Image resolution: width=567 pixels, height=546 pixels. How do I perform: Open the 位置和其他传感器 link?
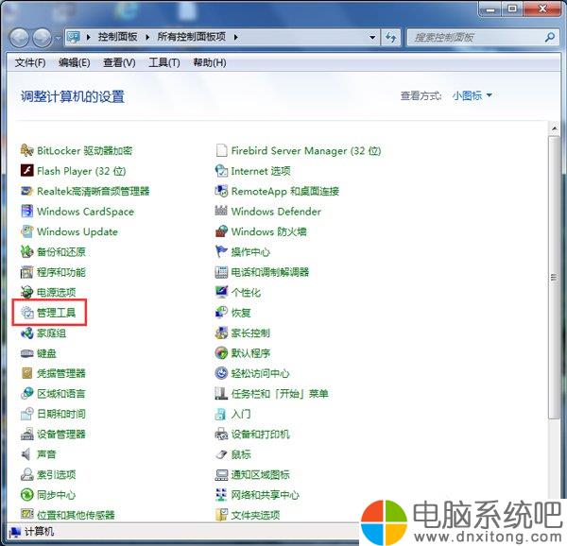click(76, 515)
